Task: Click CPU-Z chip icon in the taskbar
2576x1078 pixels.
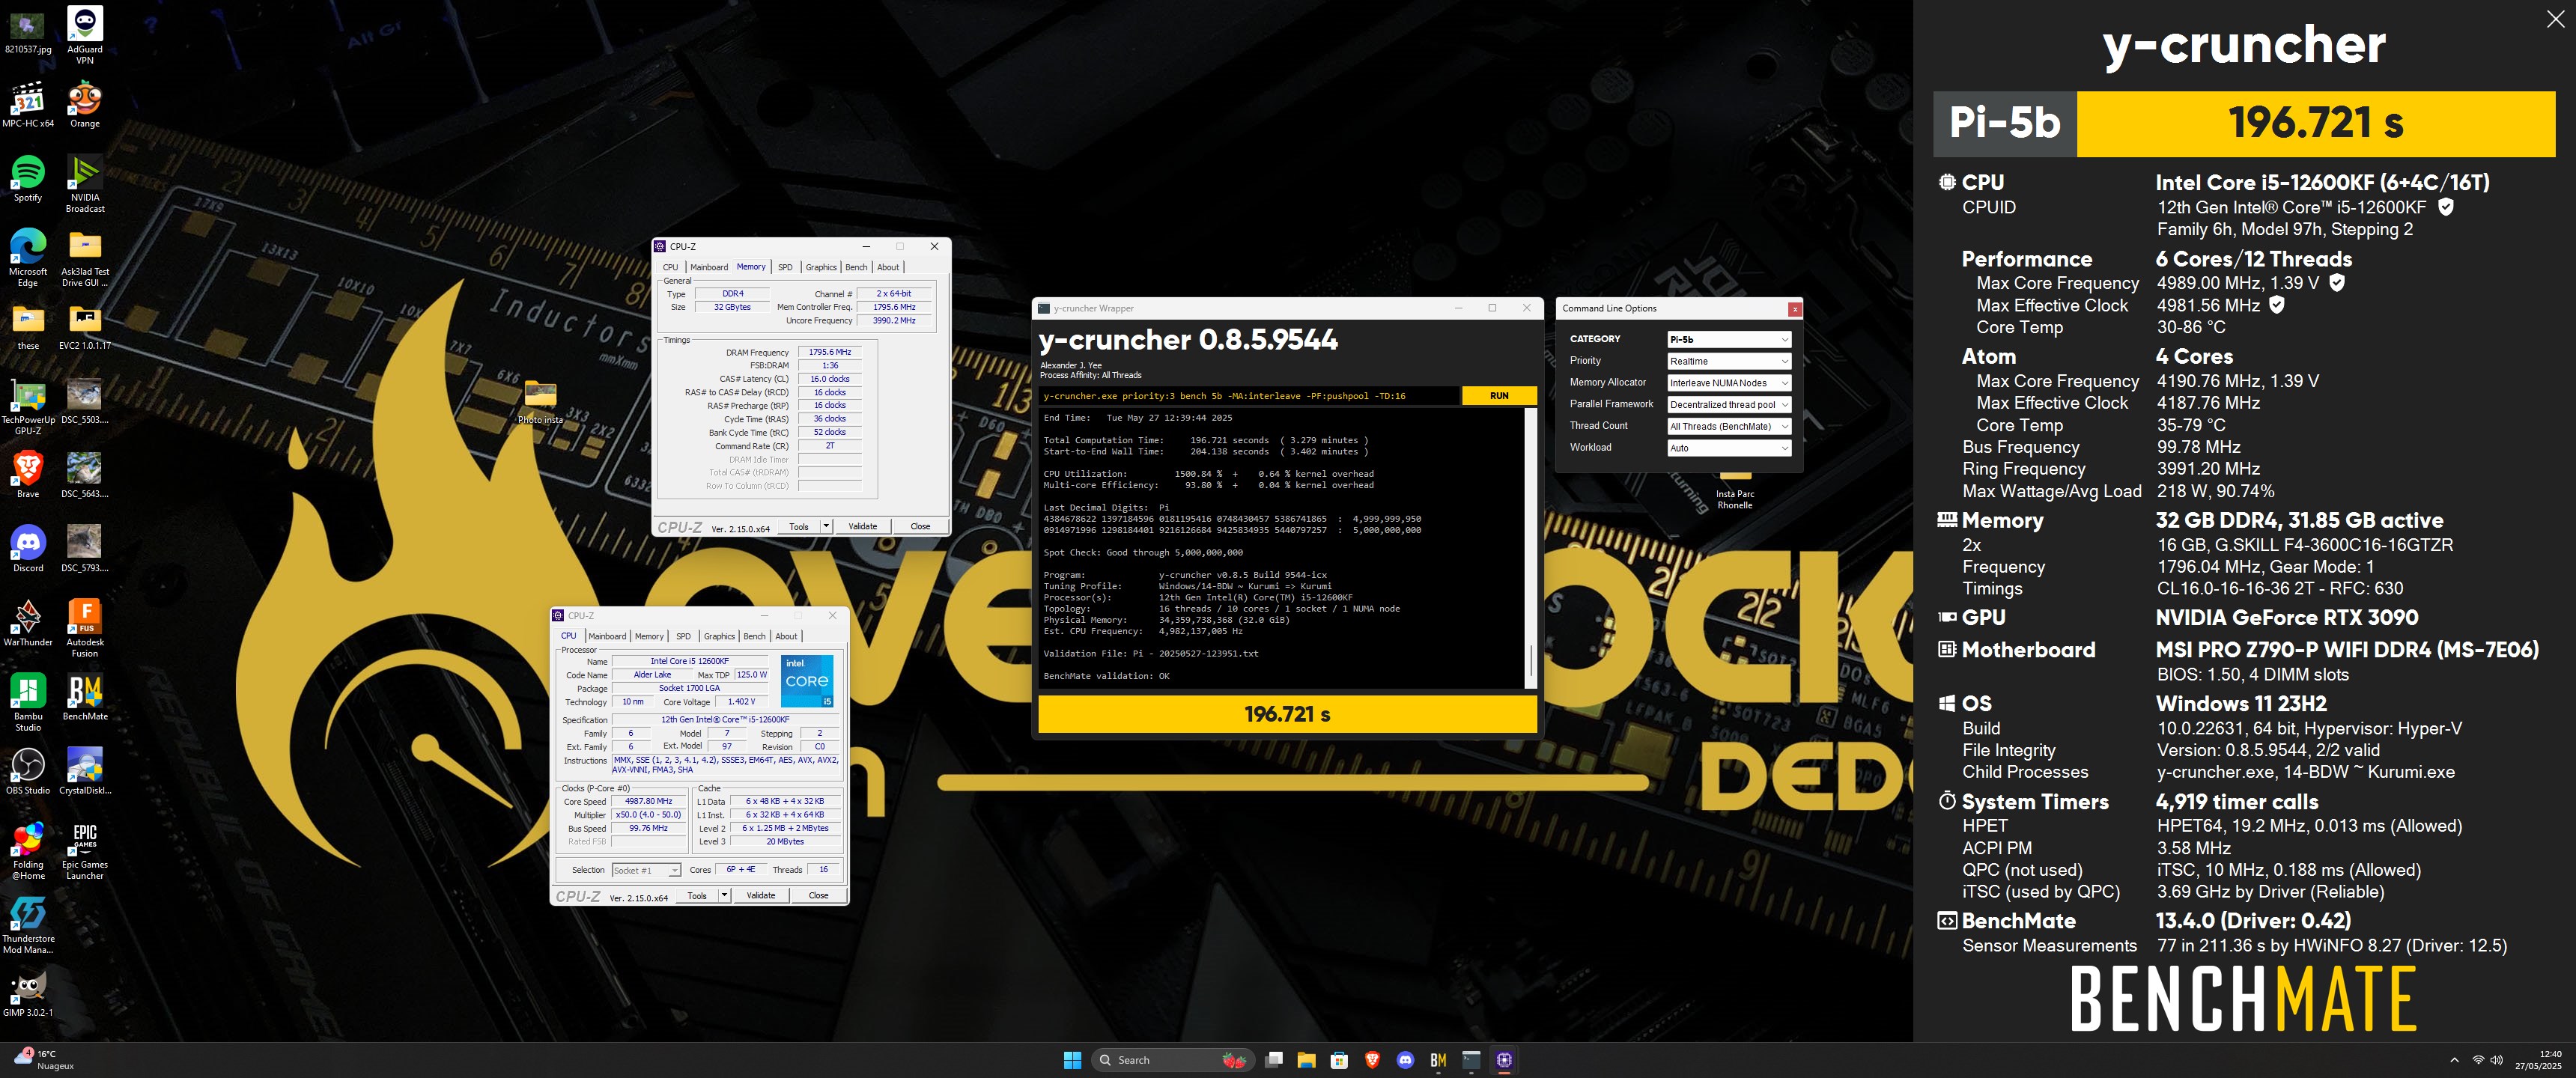Action: pos(1504,1060)
